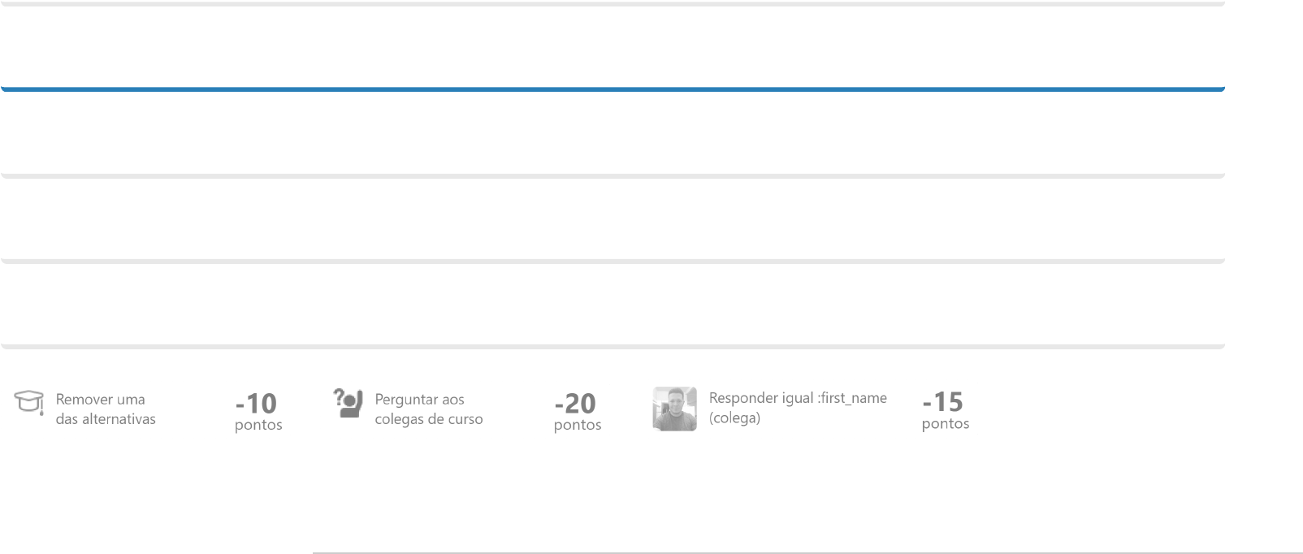Click "pontos" label under -10
This screenshot has height=554, width=1303.
point(258,426)
